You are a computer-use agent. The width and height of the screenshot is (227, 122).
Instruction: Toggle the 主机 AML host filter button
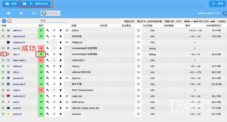pos(50,13)
